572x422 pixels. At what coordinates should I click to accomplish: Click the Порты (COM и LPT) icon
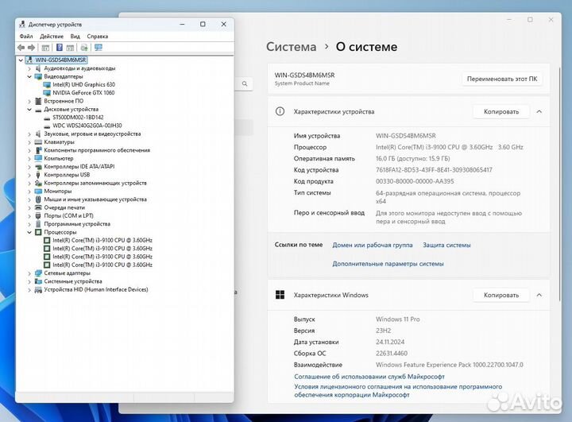point(38,215)
